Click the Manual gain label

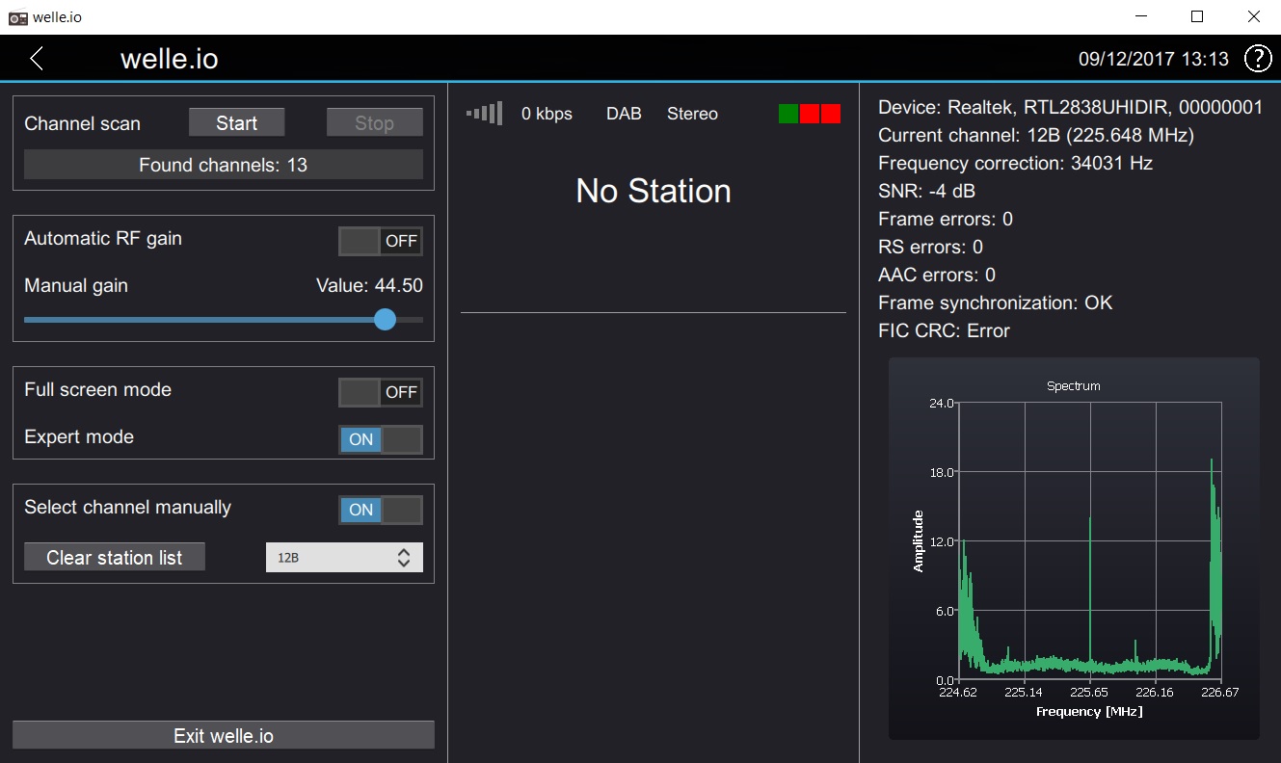(x=76, y=285)
